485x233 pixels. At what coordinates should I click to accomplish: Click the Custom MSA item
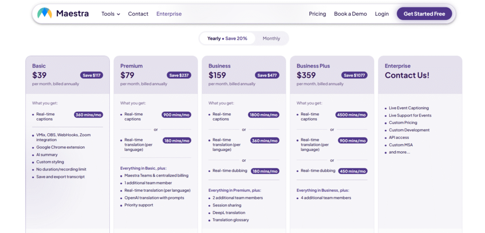[401, 145]
